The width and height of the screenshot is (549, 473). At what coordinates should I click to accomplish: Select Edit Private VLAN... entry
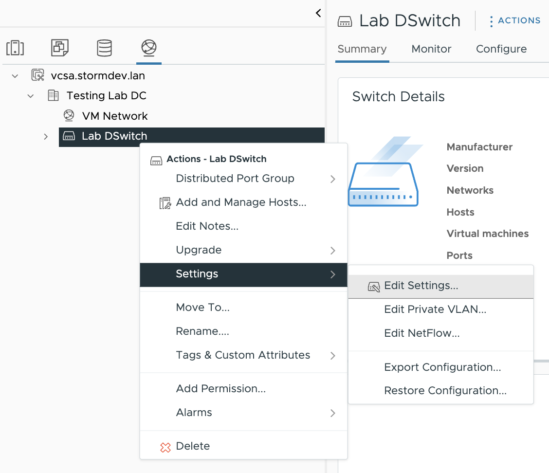[435, 309]
